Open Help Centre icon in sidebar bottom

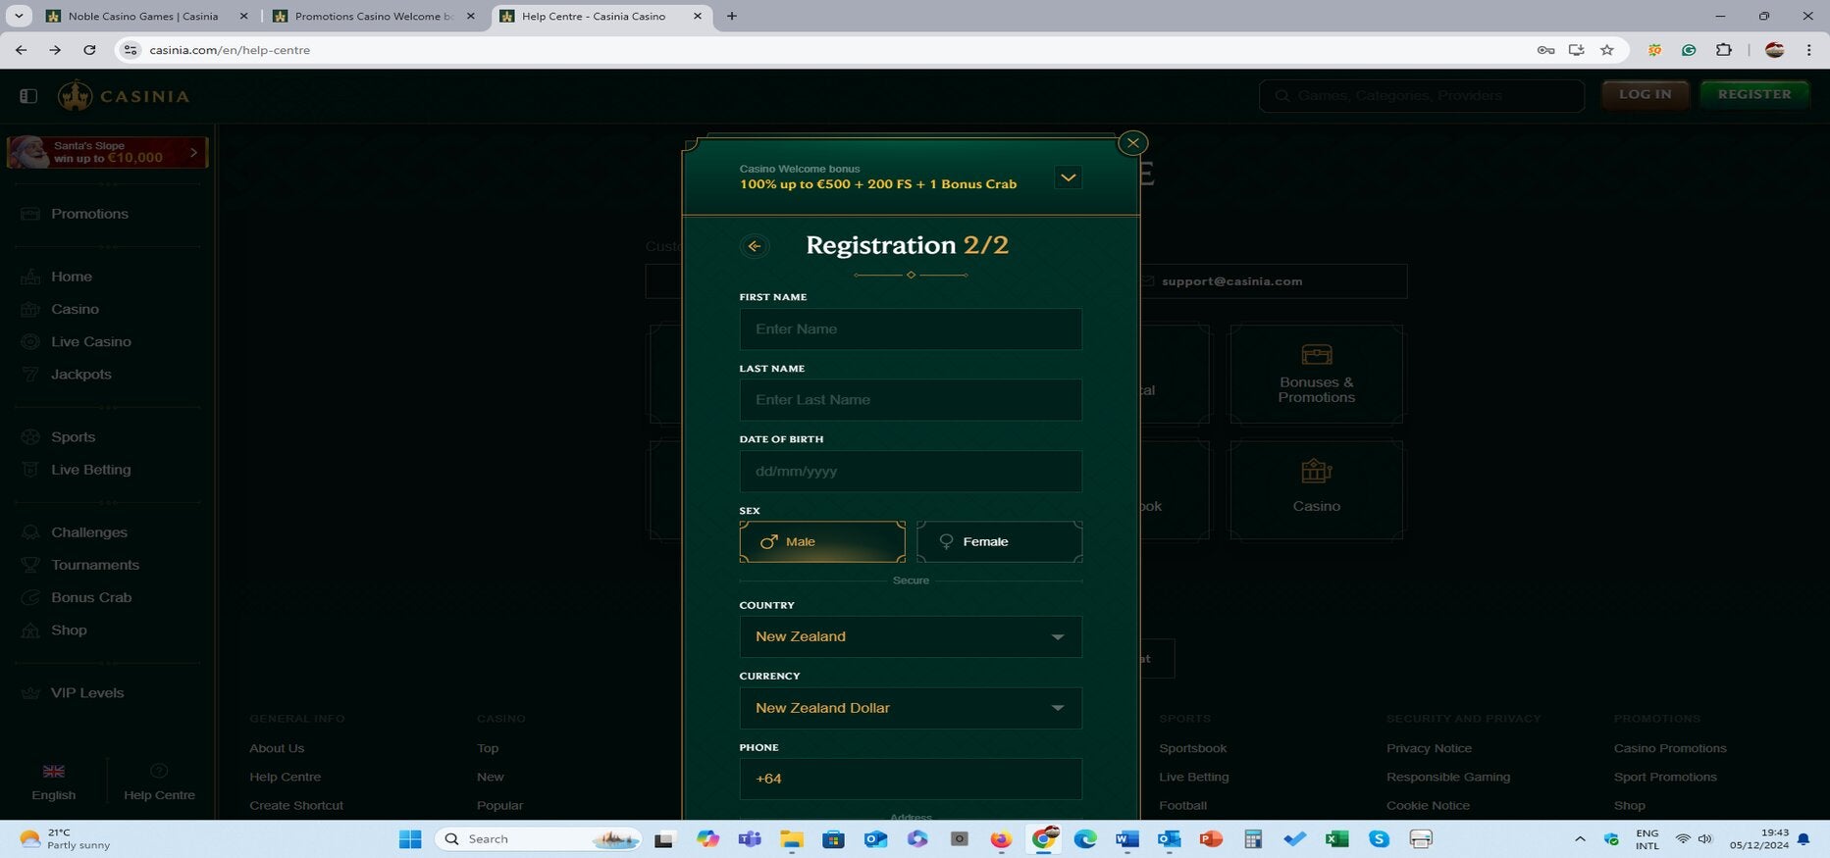coord(159,771)
